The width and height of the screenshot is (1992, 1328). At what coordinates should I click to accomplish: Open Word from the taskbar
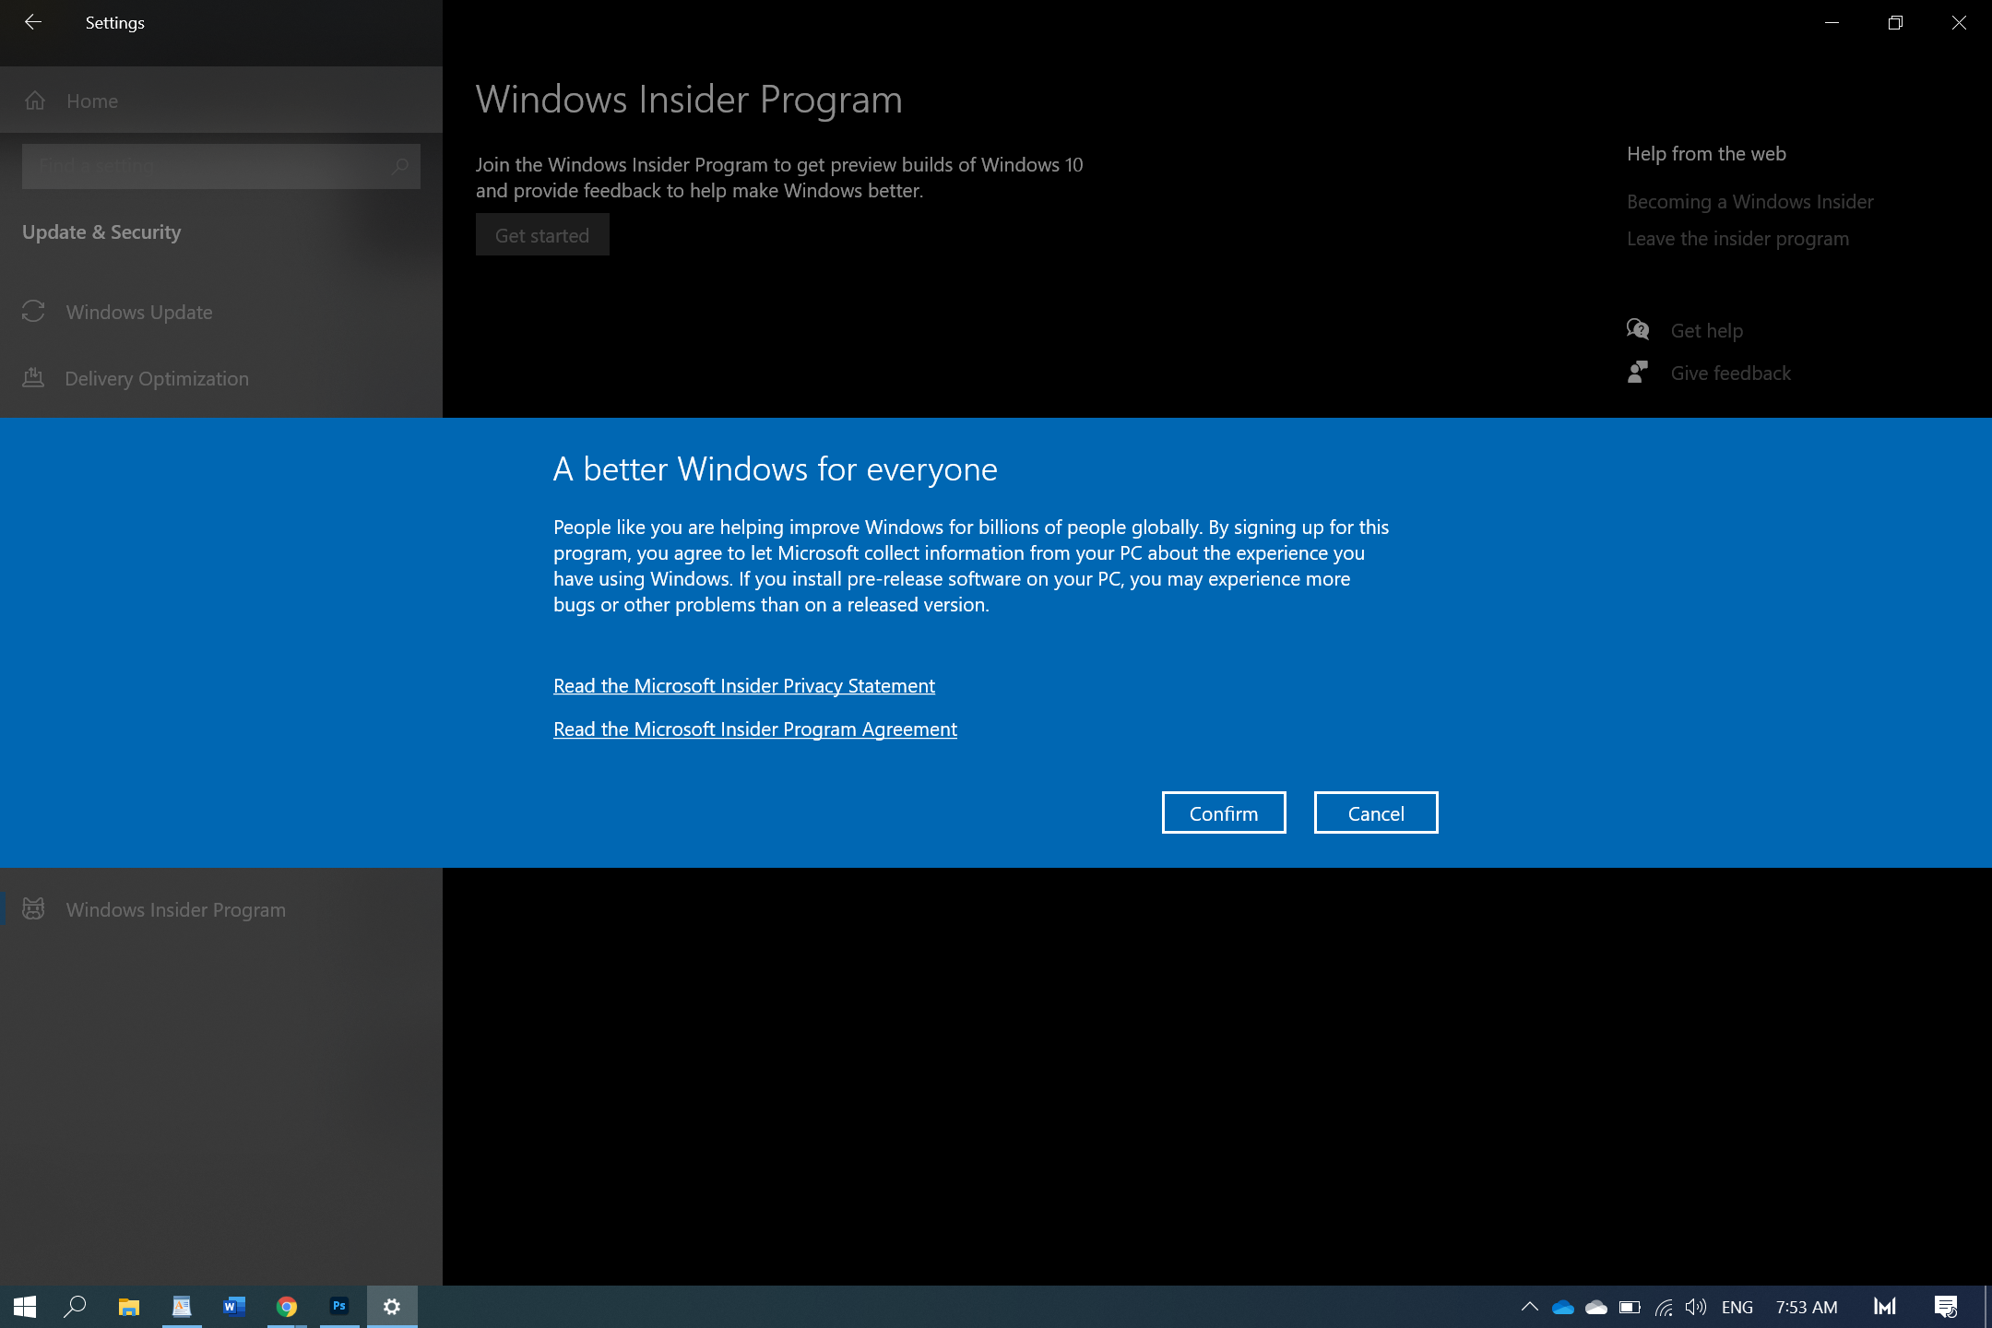tap(234, 1307)
